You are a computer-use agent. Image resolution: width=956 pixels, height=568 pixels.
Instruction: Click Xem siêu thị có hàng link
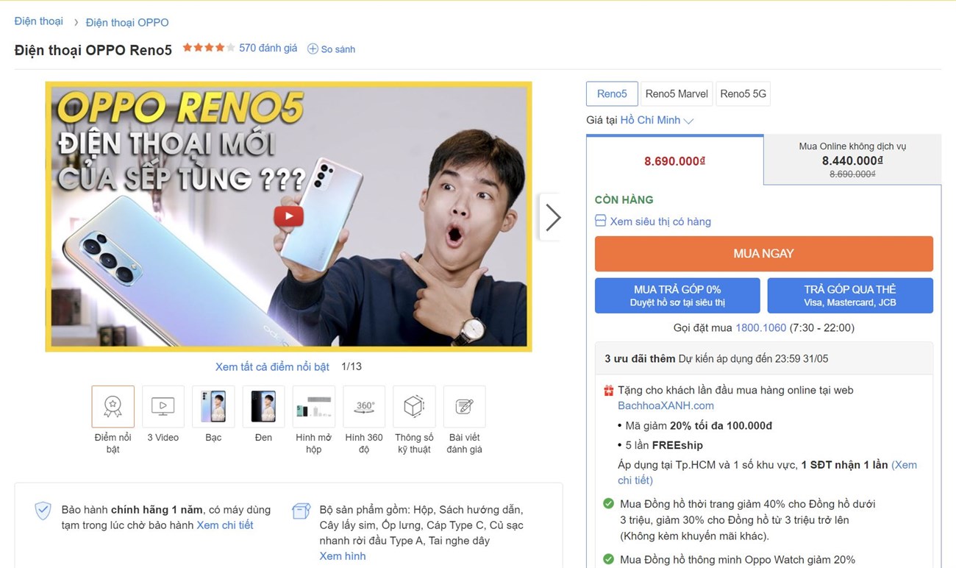click(660, 221)
